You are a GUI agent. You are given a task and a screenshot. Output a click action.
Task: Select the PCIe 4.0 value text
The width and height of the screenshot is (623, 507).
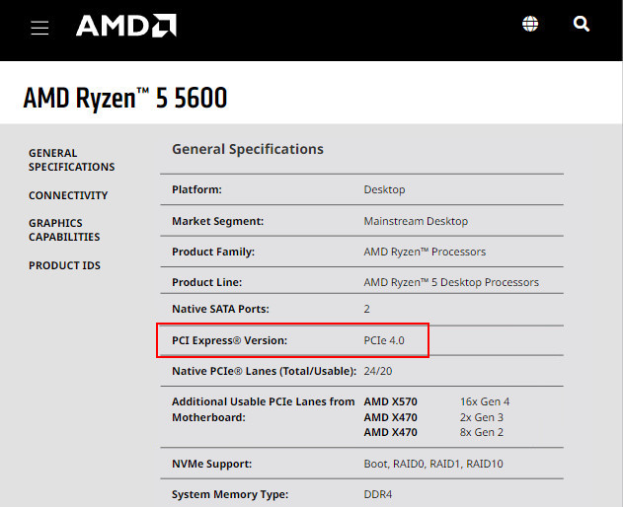(384, 340)
